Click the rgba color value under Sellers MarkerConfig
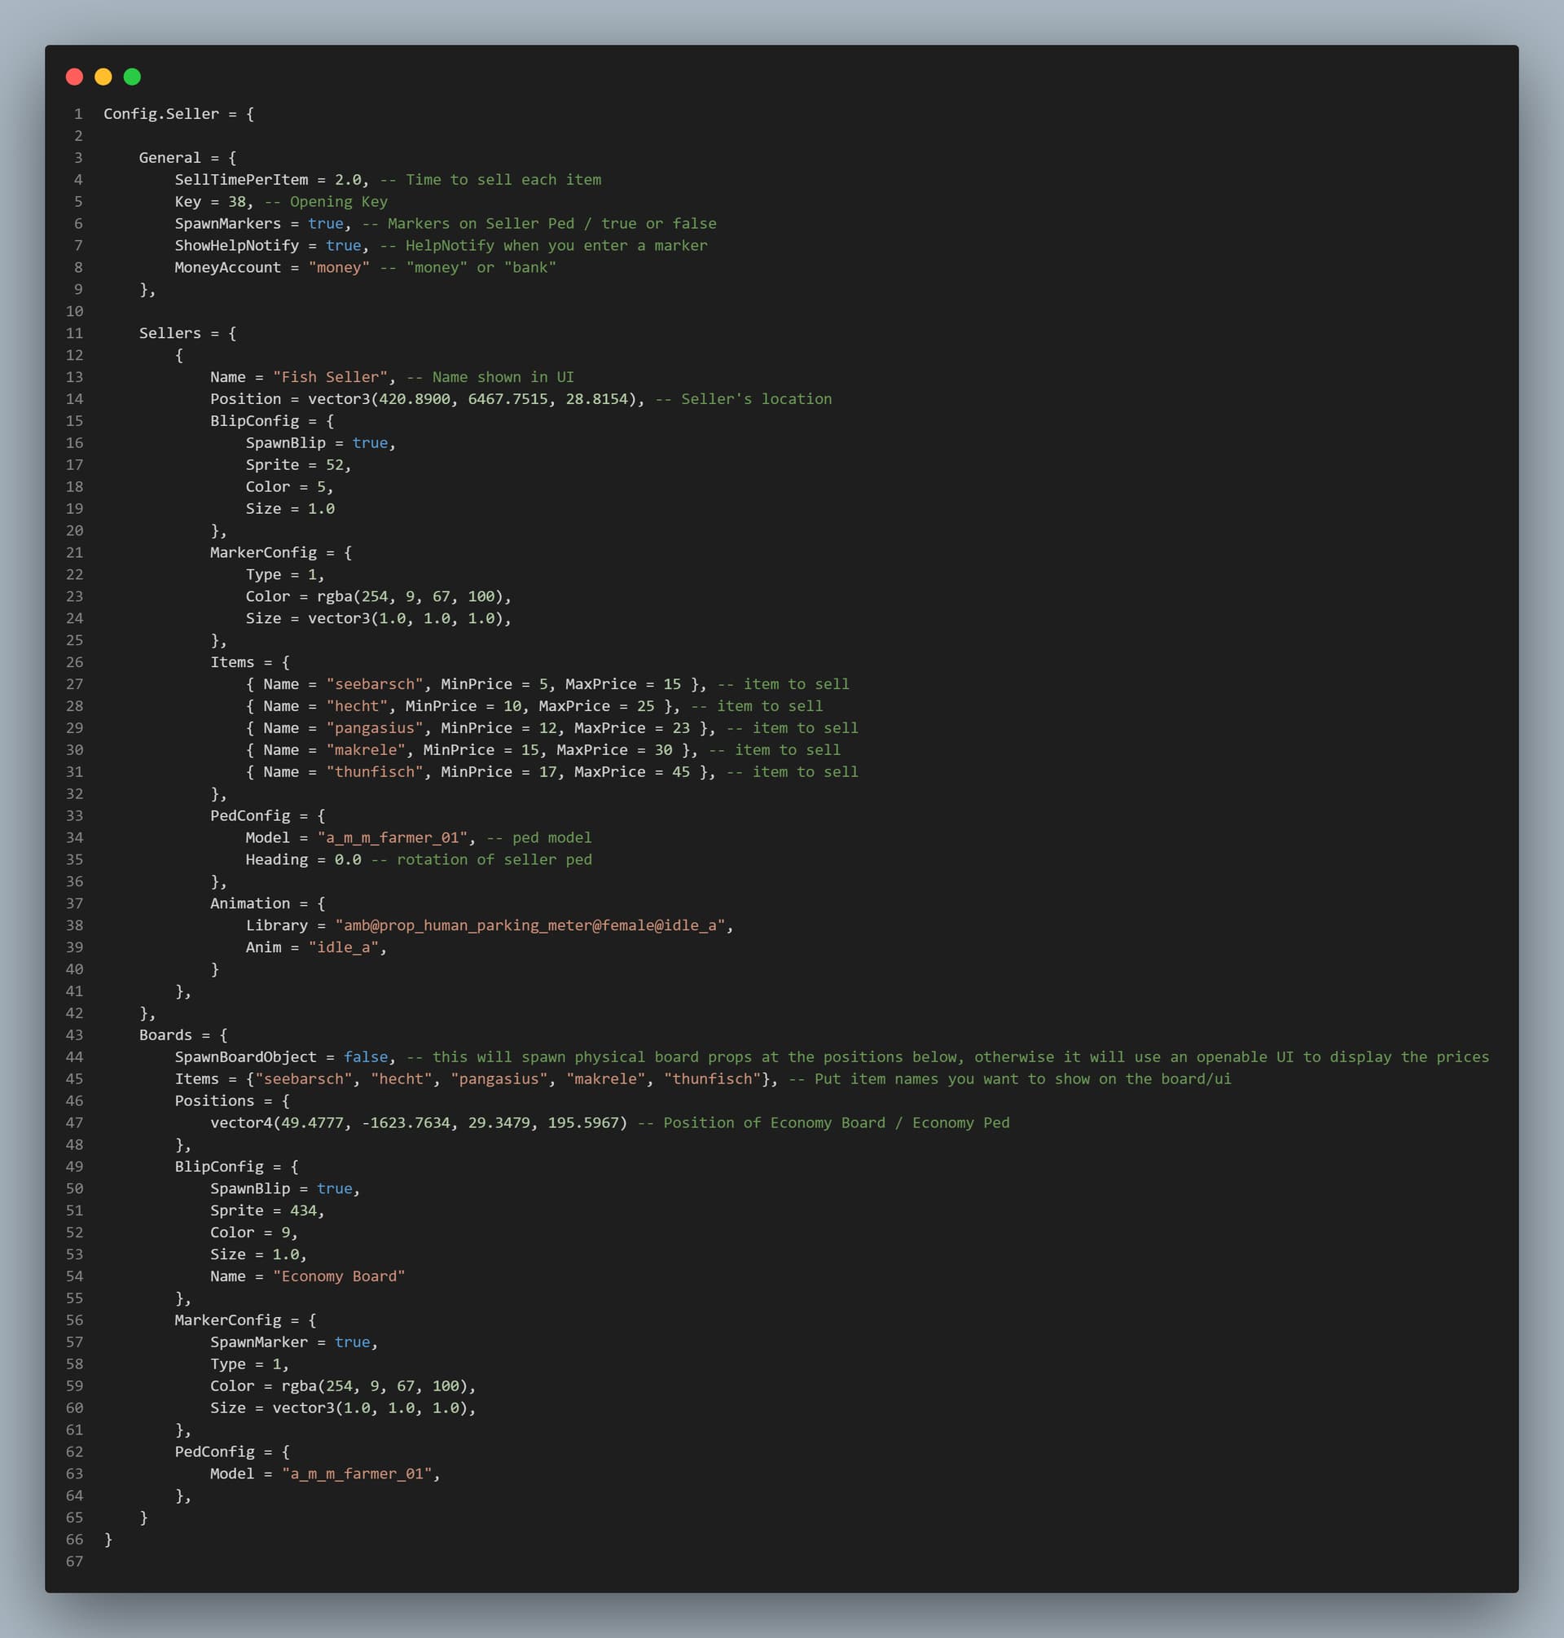This screenshot has height=1638, width=1564. point(410,596)
